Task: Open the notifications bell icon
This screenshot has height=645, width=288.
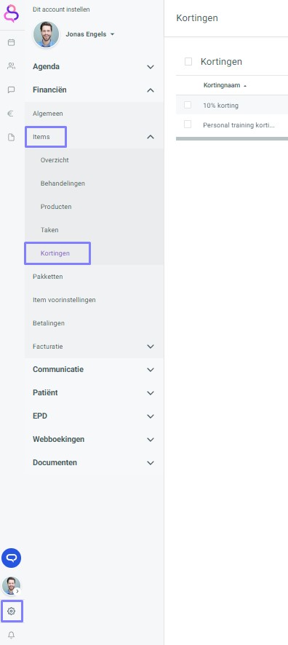Action: 12,635
